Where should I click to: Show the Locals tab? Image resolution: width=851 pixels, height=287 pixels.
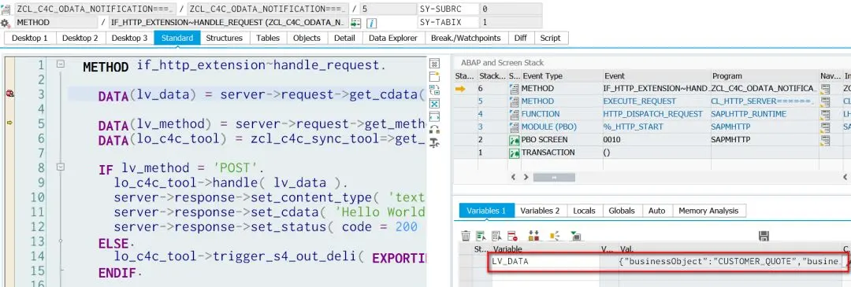coord(585,211)
